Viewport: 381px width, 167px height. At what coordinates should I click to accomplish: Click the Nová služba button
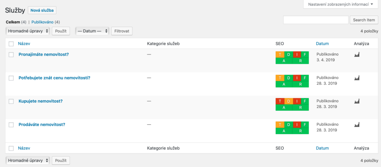tap(42, 10)
